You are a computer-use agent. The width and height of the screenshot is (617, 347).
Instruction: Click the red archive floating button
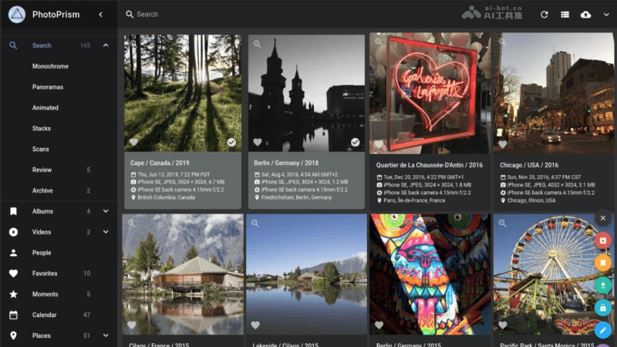tap(603, 241)
